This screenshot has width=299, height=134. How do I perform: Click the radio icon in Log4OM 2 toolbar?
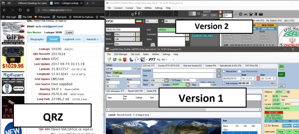coord(261,14)
